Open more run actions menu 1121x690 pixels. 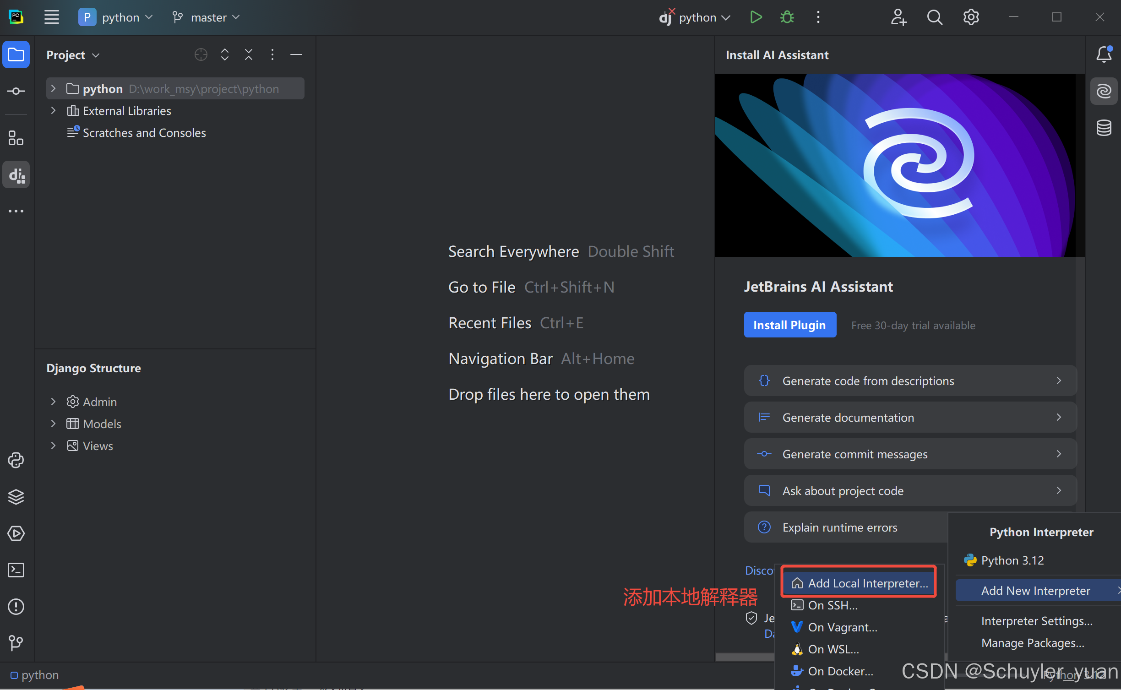point(818,17)
